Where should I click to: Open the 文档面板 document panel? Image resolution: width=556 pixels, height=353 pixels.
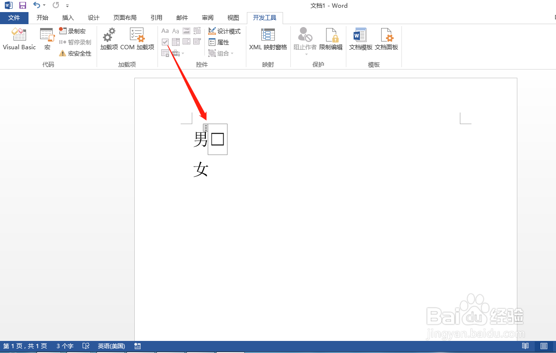click(x=386, y=39)
